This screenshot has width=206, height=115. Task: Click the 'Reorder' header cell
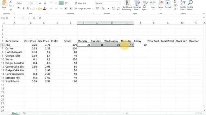tap(195, 41)
